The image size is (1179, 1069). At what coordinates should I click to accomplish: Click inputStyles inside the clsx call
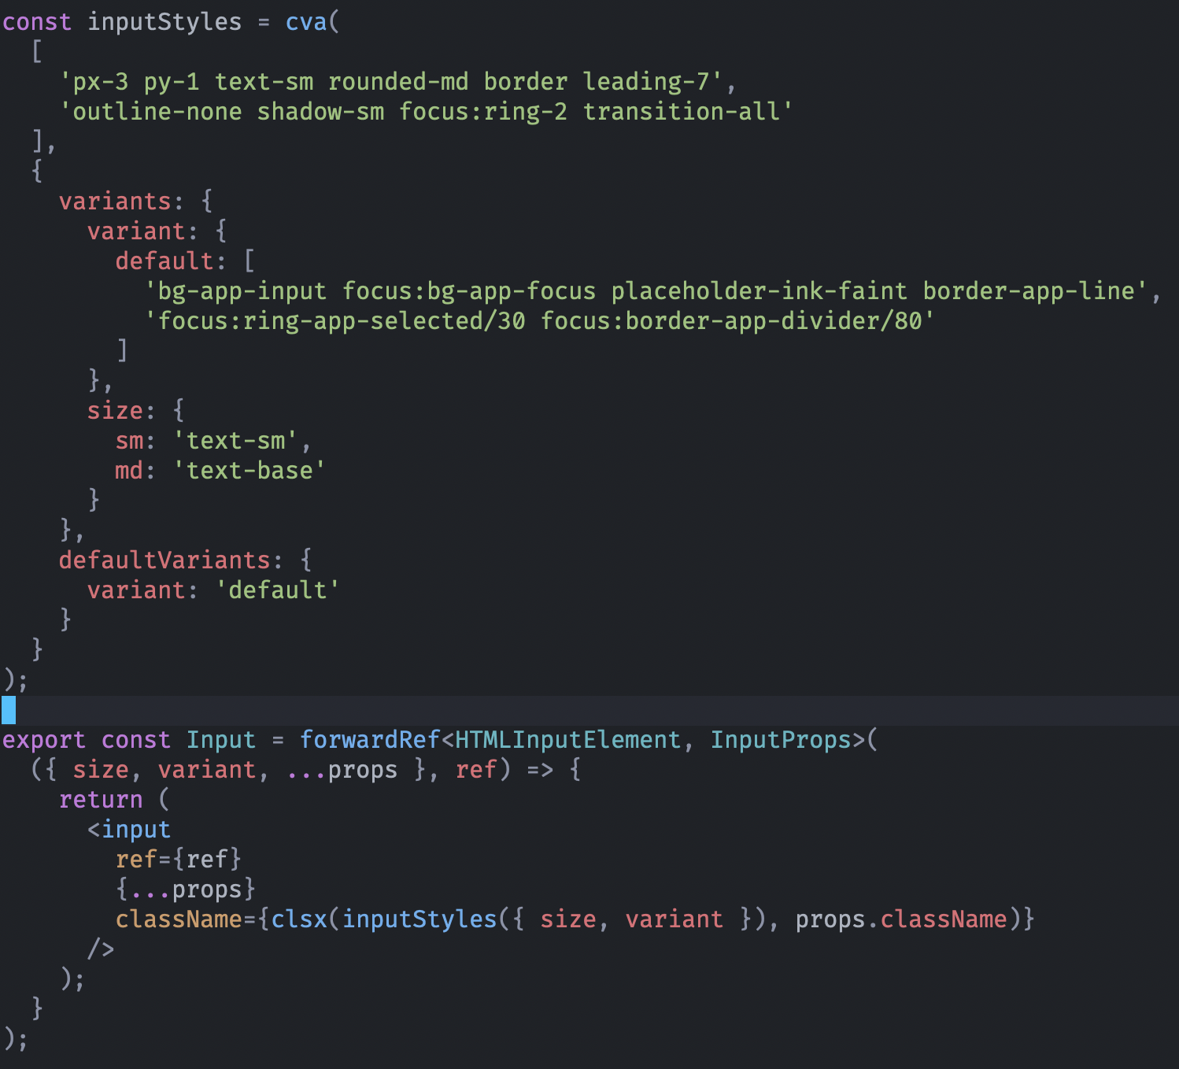tap(419, 919)
